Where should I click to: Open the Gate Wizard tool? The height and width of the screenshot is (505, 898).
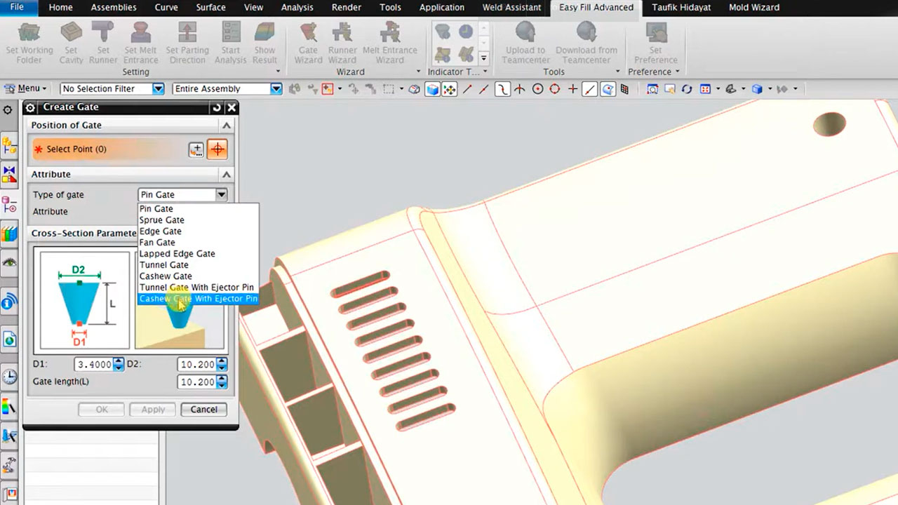(x=308, y=34)
